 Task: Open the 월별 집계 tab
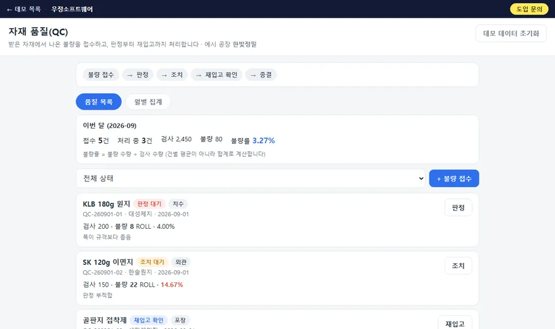tap(148, 102)
